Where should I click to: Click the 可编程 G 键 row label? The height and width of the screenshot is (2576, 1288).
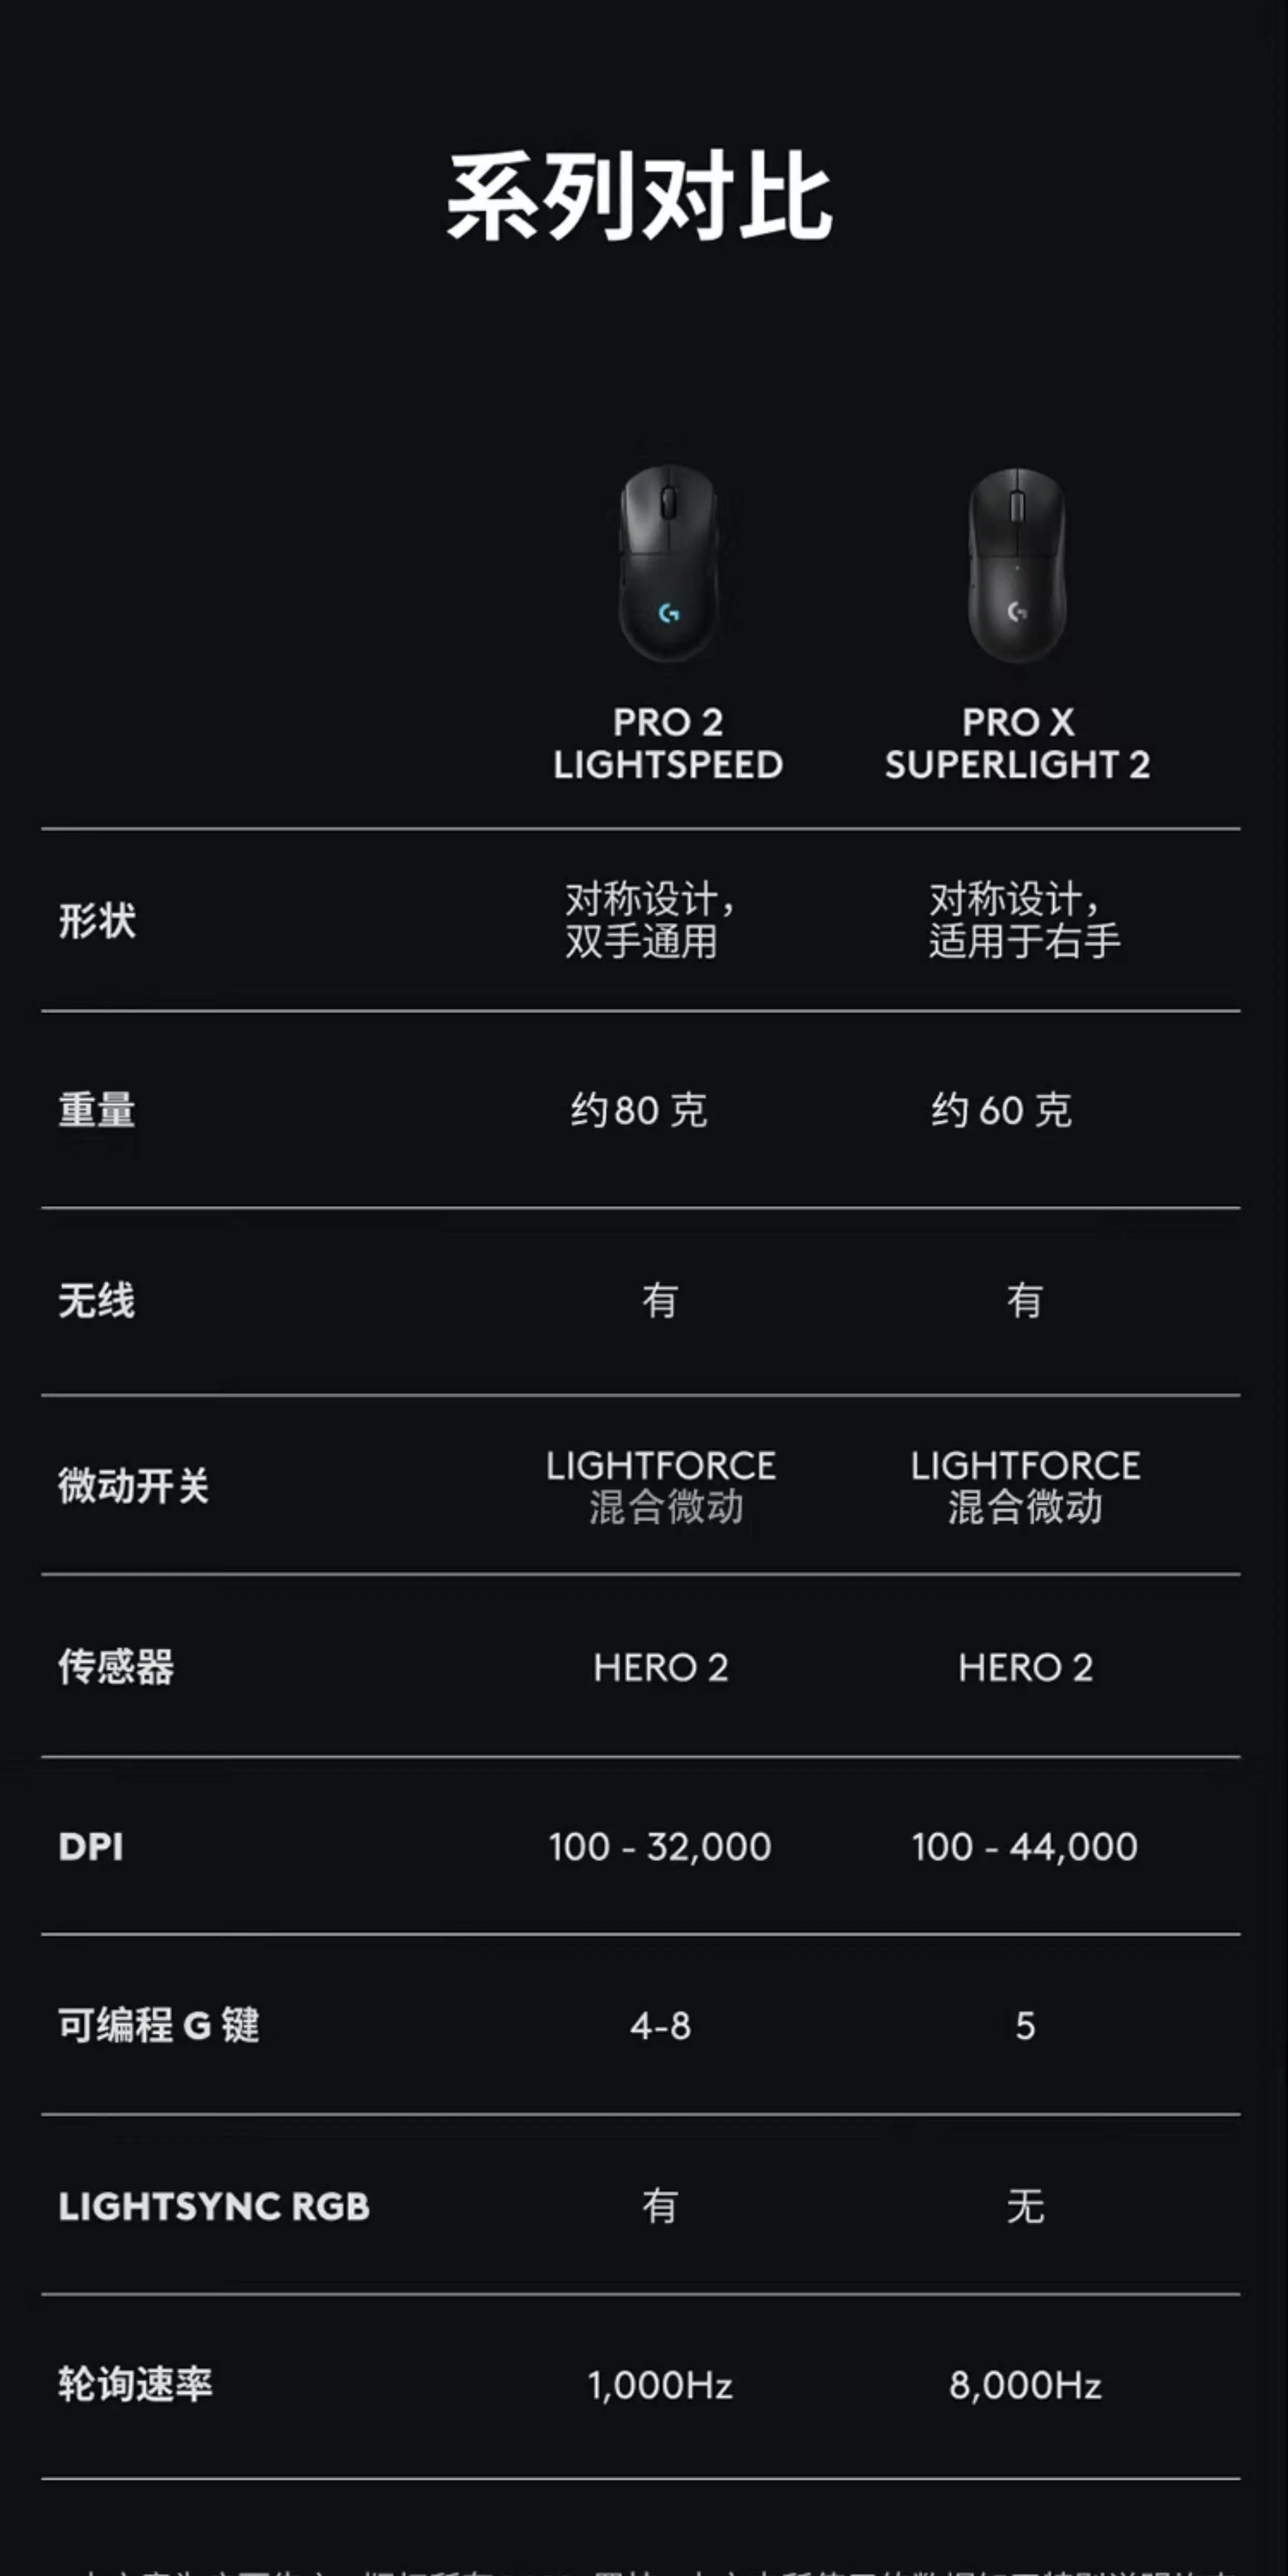(x=159, y=2025)
